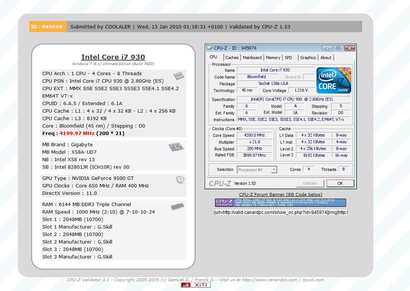Click the Stepping value 5

[x=341, y=106]
